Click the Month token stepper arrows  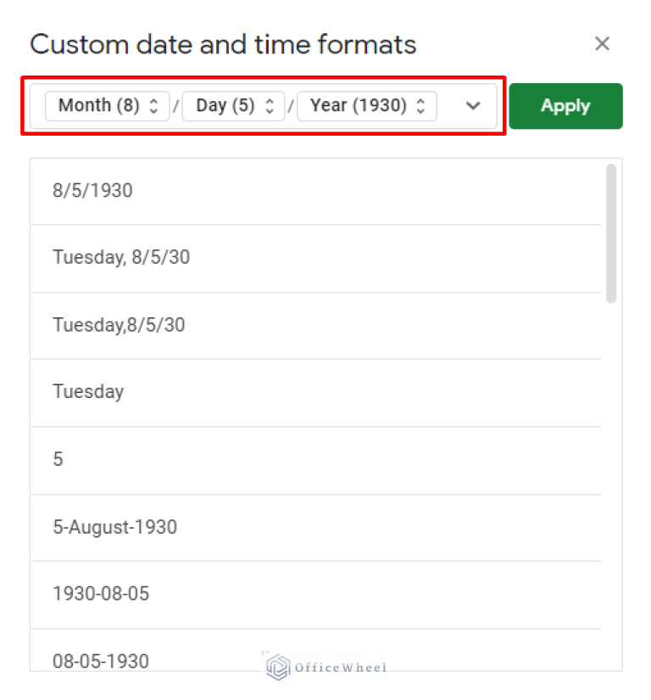pyautogui.click(x=153, y=105)
